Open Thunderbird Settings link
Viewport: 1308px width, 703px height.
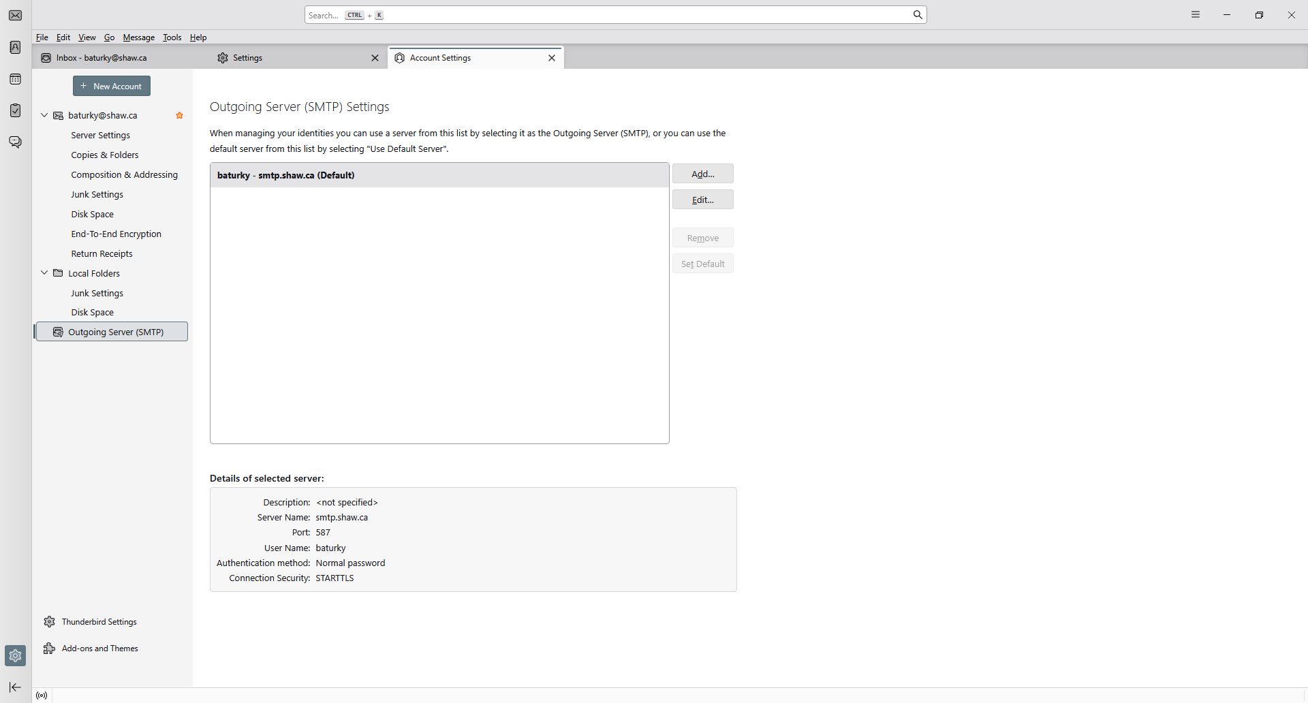pyautogui.click(x=91, y=622)
